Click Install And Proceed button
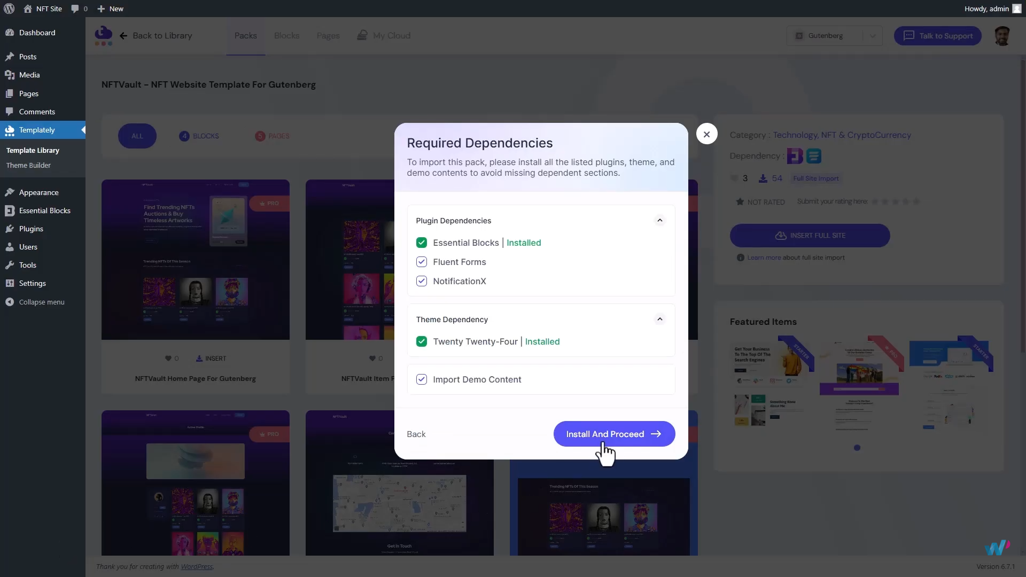 pos(614,434)
